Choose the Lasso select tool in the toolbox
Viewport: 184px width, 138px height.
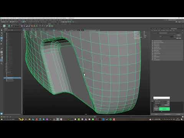[x=2, y=33]
